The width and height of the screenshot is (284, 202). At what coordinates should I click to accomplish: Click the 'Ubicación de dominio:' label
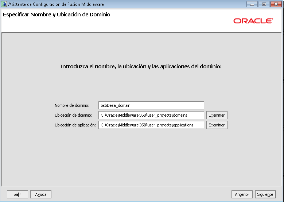pos(73,115)
